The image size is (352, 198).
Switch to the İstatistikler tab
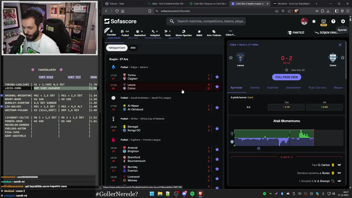click(293, 88)
